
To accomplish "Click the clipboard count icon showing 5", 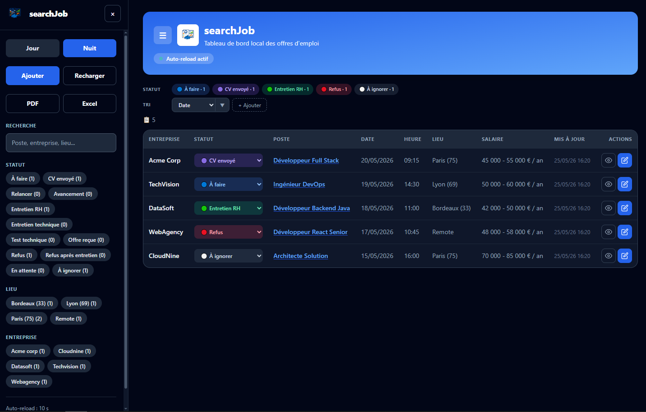I will pos(147,120).
